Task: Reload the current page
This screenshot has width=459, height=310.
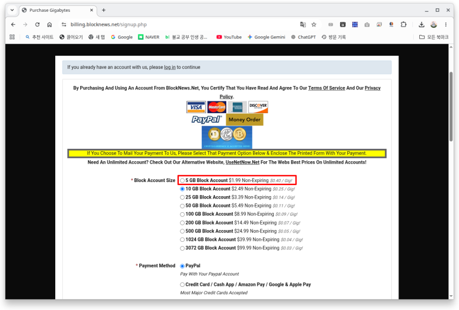Action: tap(37, 24)
